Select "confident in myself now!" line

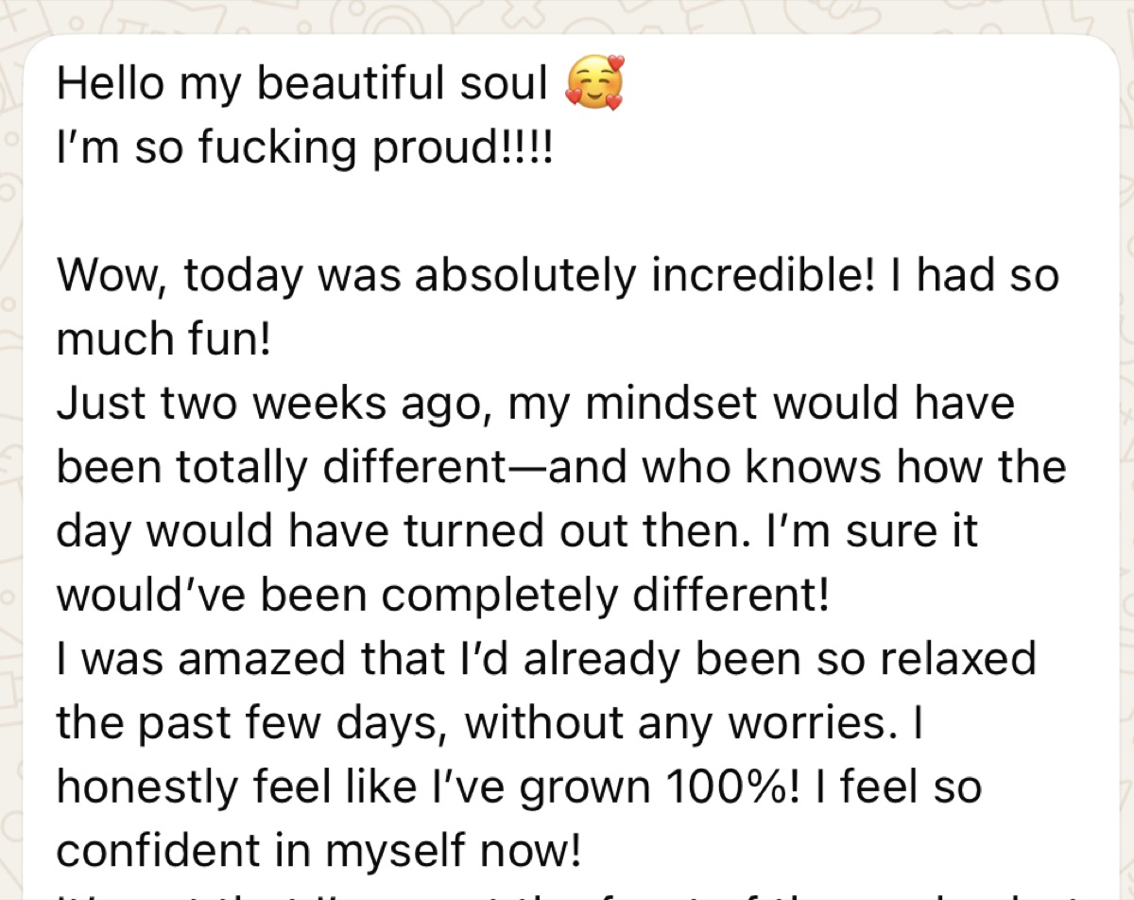pyautogui.click(x=318, y=851)
